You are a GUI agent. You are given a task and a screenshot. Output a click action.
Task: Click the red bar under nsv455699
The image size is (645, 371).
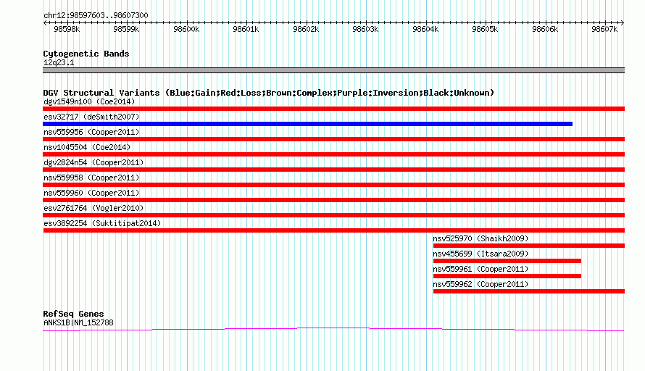click(x=507, y=261)
